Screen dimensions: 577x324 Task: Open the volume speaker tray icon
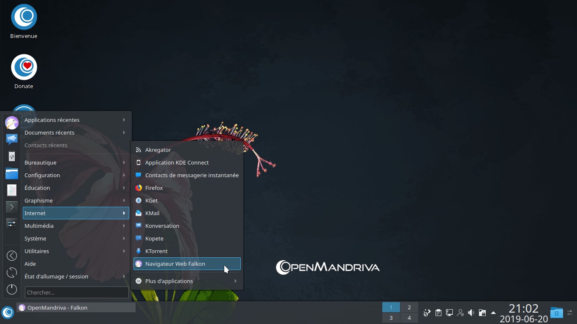pyautogui.click(x=471, y=313)
